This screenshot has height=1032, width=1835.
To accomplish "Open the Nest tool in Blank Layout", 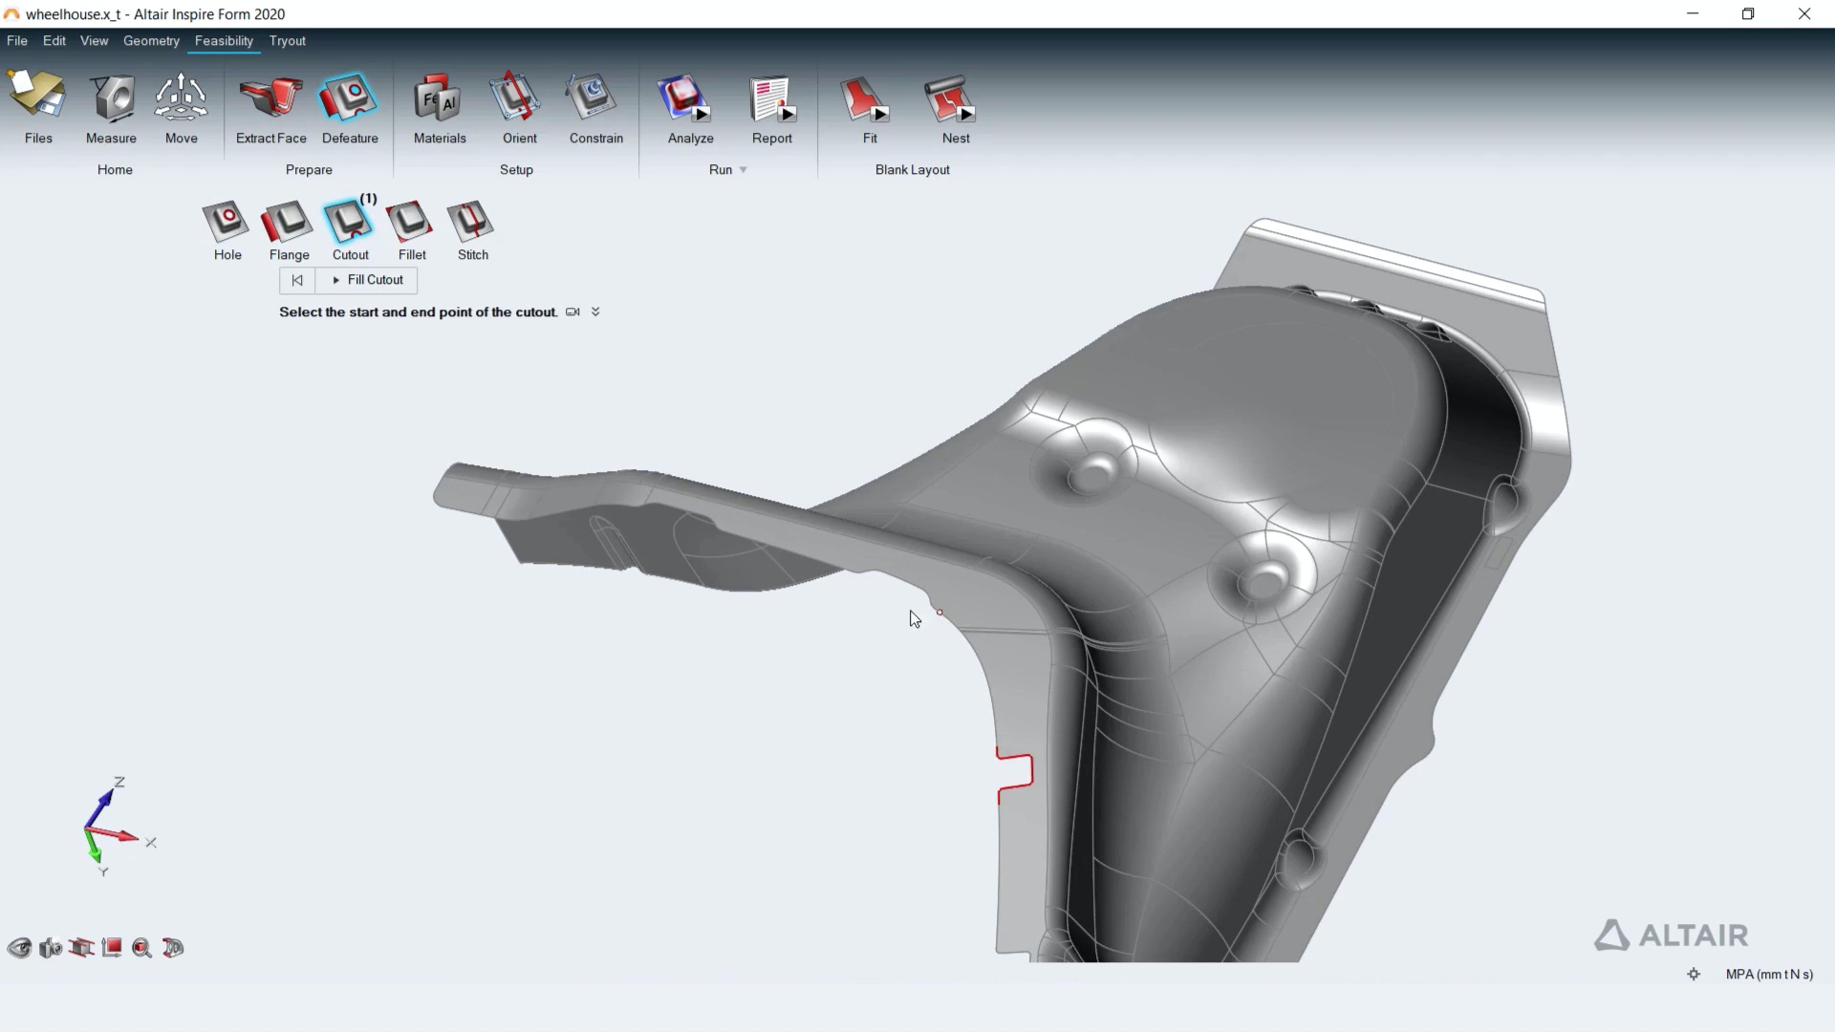I will point(954,105).
